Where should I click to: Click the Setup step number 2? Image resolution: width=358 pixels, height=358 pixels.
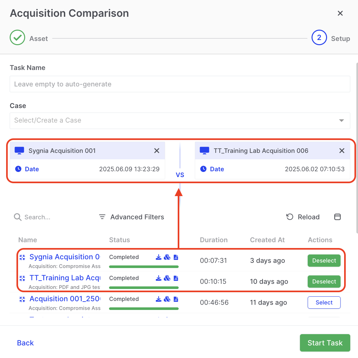tap(319, 38)
